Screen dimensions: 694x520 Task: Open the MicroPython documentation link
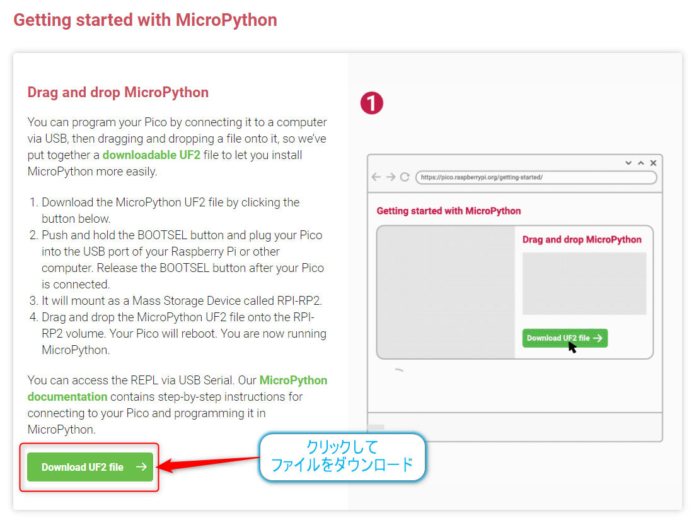[177, 389]
